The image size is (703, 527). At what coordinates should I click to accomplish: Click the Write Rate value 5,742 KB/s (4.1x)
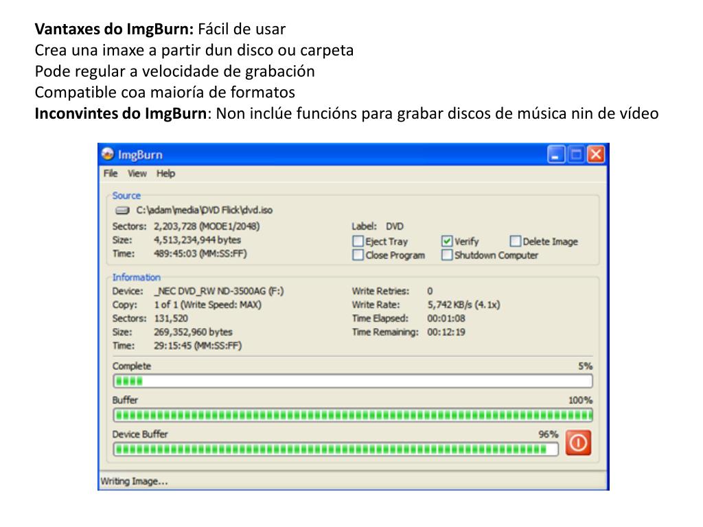pos(463,305)
